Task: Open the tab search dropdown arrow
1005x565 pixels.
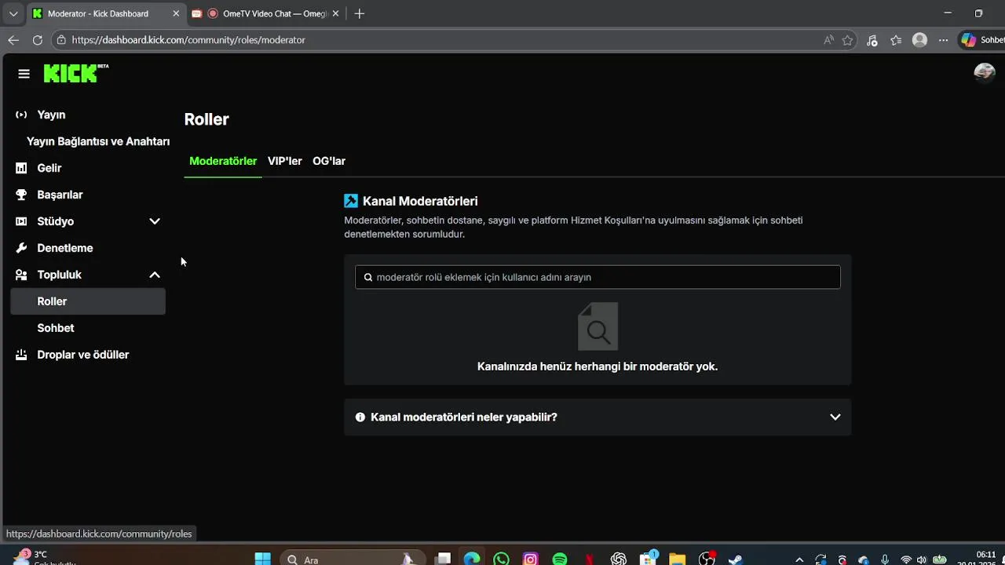Action: coord(13,13)
